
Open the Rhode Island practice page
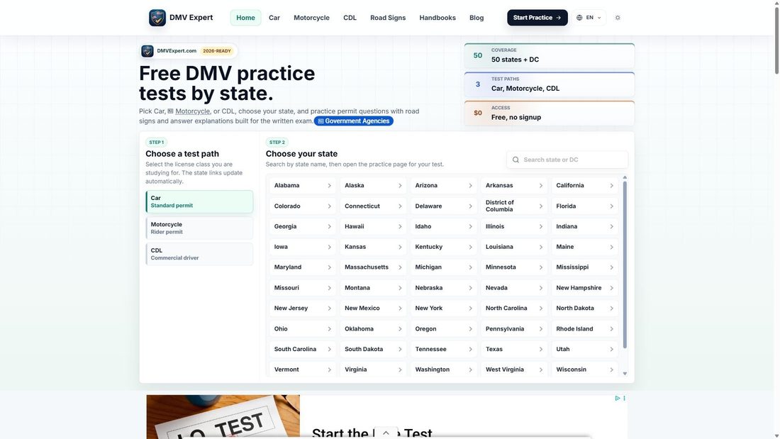pyautogui.click(x=584, y=329)
